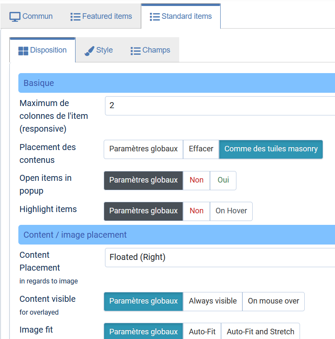Click the Maximum de colonnes input field
The width and height of the screenshot is (335, 339).
220,106
